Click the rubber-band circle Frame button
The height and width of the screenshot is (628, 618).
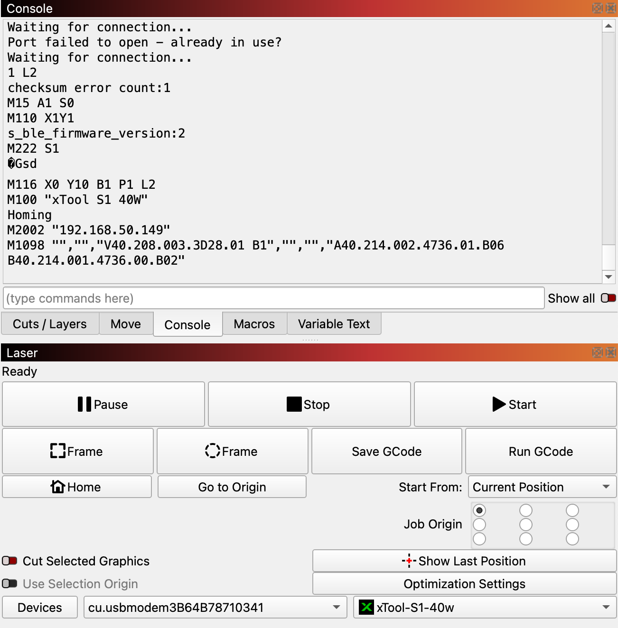point(232,451)
